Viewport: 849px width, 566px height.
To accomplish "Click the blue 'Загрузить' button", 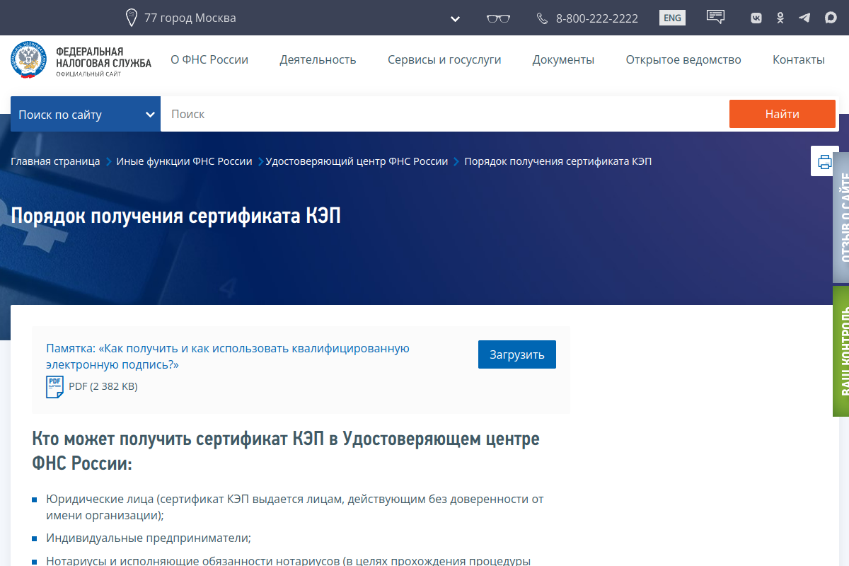I will pyautogui.click(x=517, y=354).
